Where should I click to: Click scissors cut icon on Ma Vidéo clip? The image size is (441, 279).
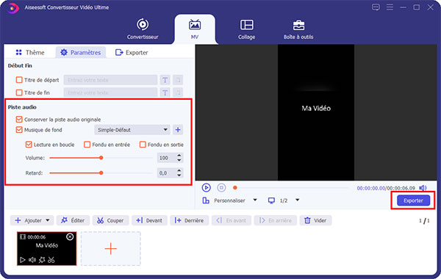click(x=51, y=260)
